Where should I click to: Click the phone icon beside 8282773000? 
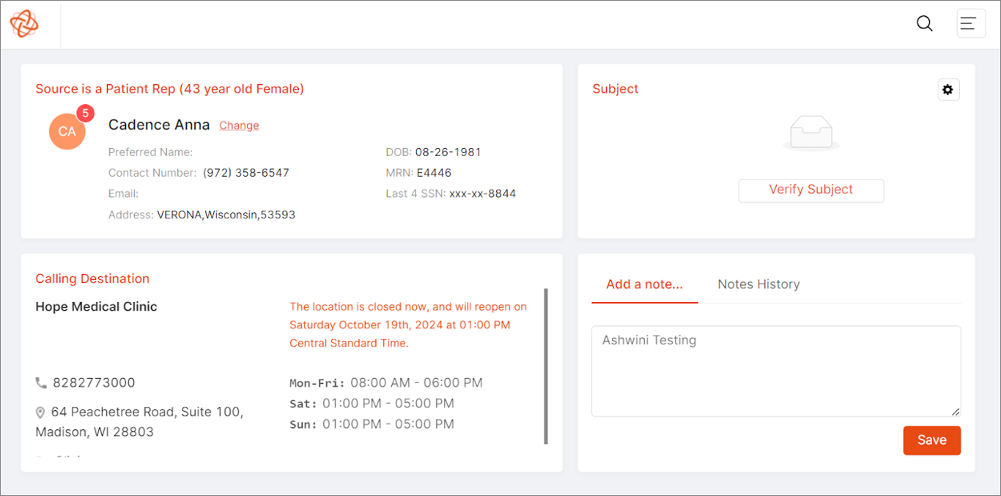[41, 383]
